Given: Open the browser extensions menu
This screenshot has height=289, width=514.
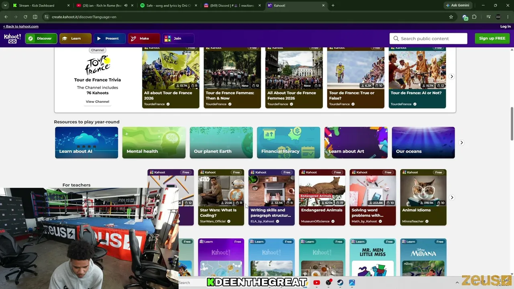Looking at the screenshot, I should tap(474, 17).
